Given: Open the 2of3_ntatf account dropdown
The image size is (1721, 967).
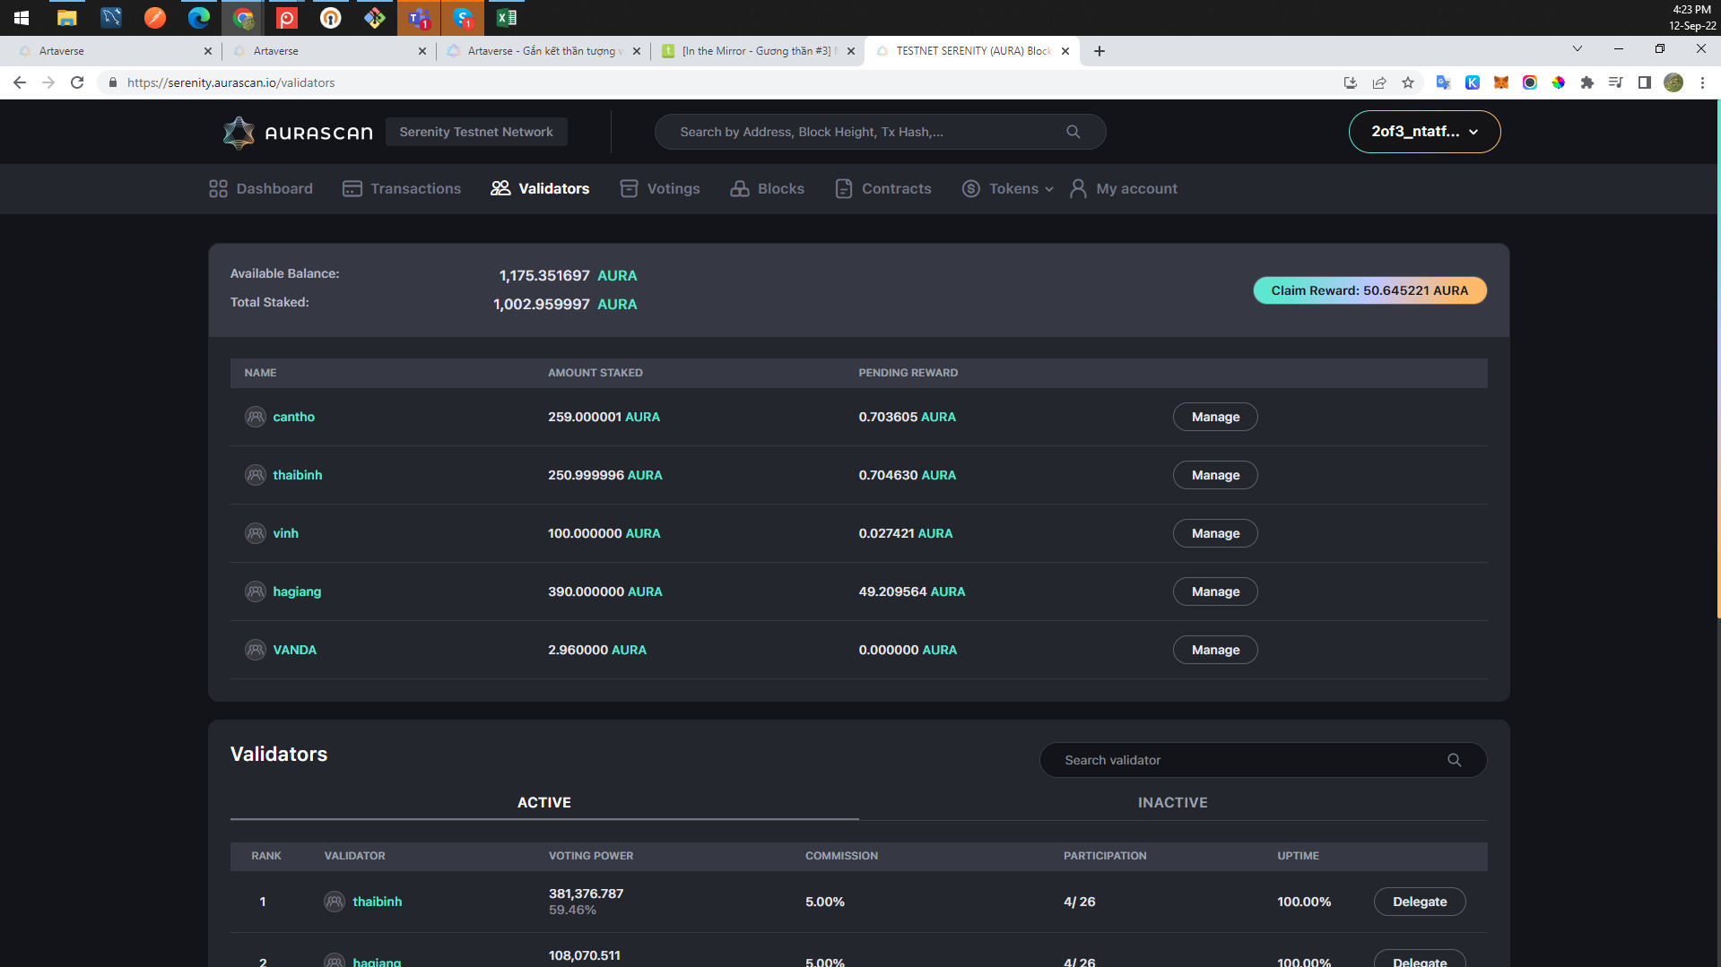Looking at the screenshot, I should [1424, 131].
